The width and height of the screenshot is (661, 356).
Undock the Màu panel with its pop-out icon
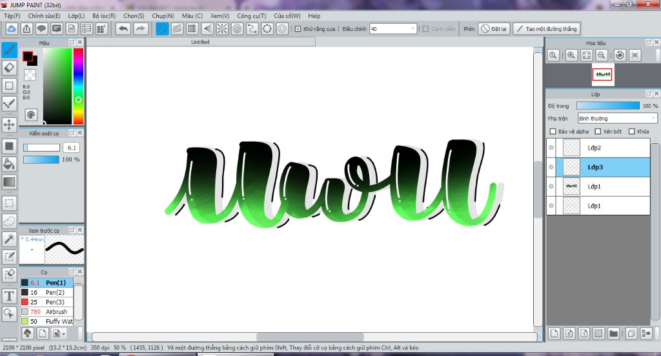click(x=72, y=42)
